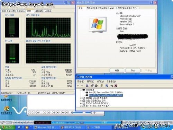
Task: Click the 페이지 파일(PF) 사용 내용 graph
Action: [48, 53]
